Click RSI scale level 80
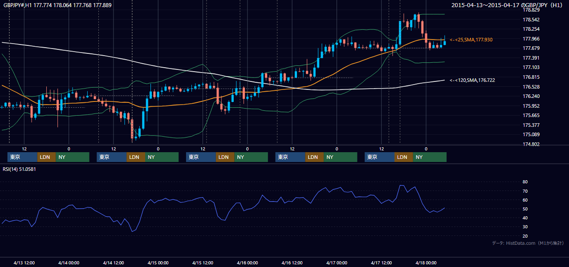569x267 pixels. click(x=525, y=182)
